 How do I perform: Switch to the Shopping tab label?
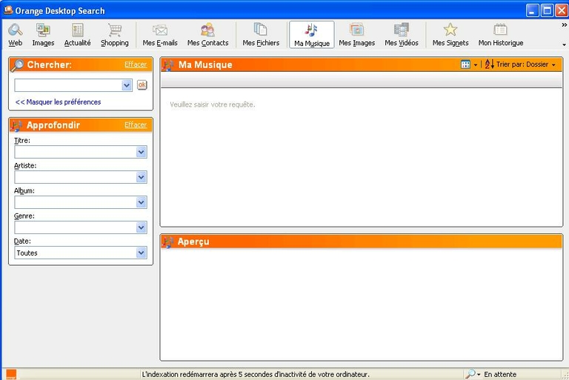click(x=115, y=43)
